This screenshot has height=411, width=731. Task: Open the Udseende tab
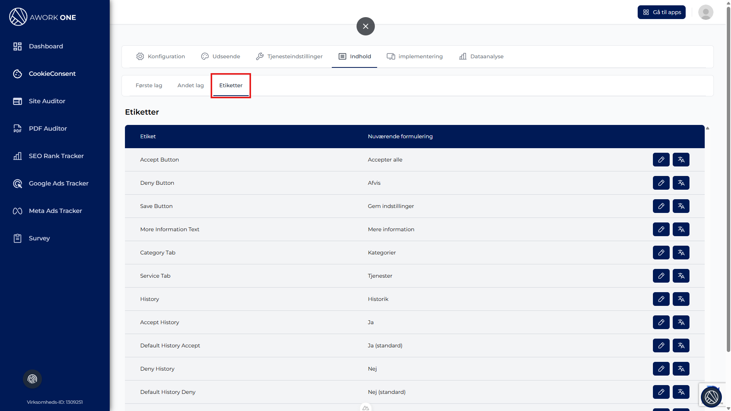[221, 56]
